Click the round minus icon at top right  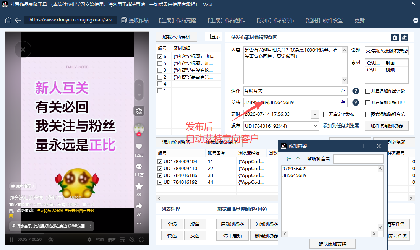(416, 20)
